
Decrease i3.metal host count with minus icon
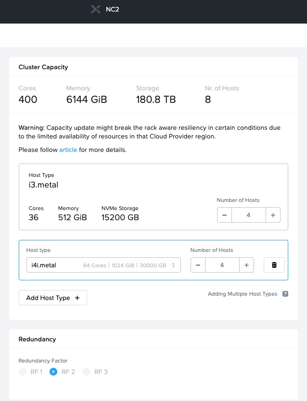point(224,215)
